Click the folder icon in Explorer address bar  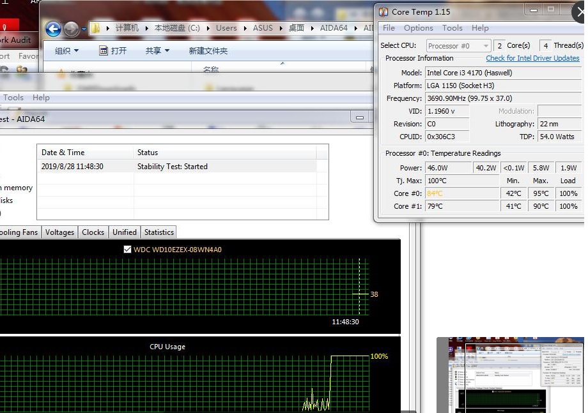(96, 28)
